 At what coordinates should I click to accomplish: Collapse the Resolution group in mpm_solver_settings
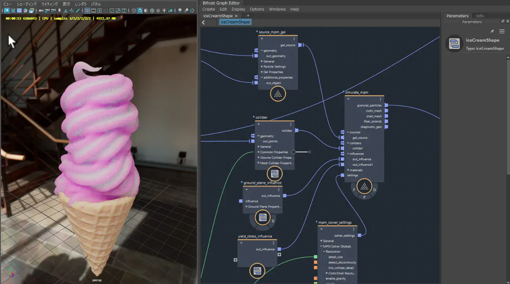point(324,251)
